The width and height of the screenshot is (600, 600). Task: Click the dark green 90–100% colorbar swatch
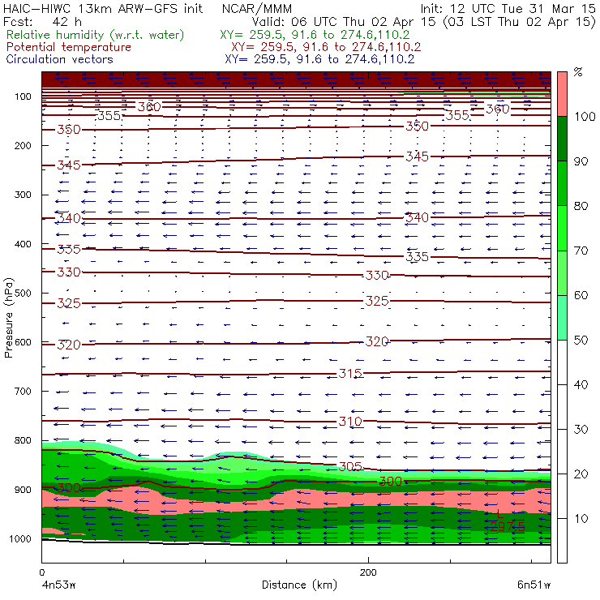point(562,139)
